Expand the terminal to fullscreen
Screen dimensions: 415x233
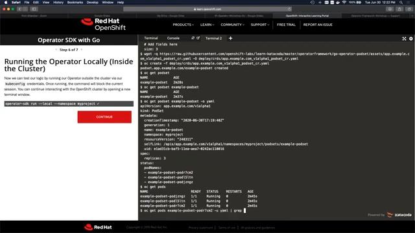coord(404,39)
